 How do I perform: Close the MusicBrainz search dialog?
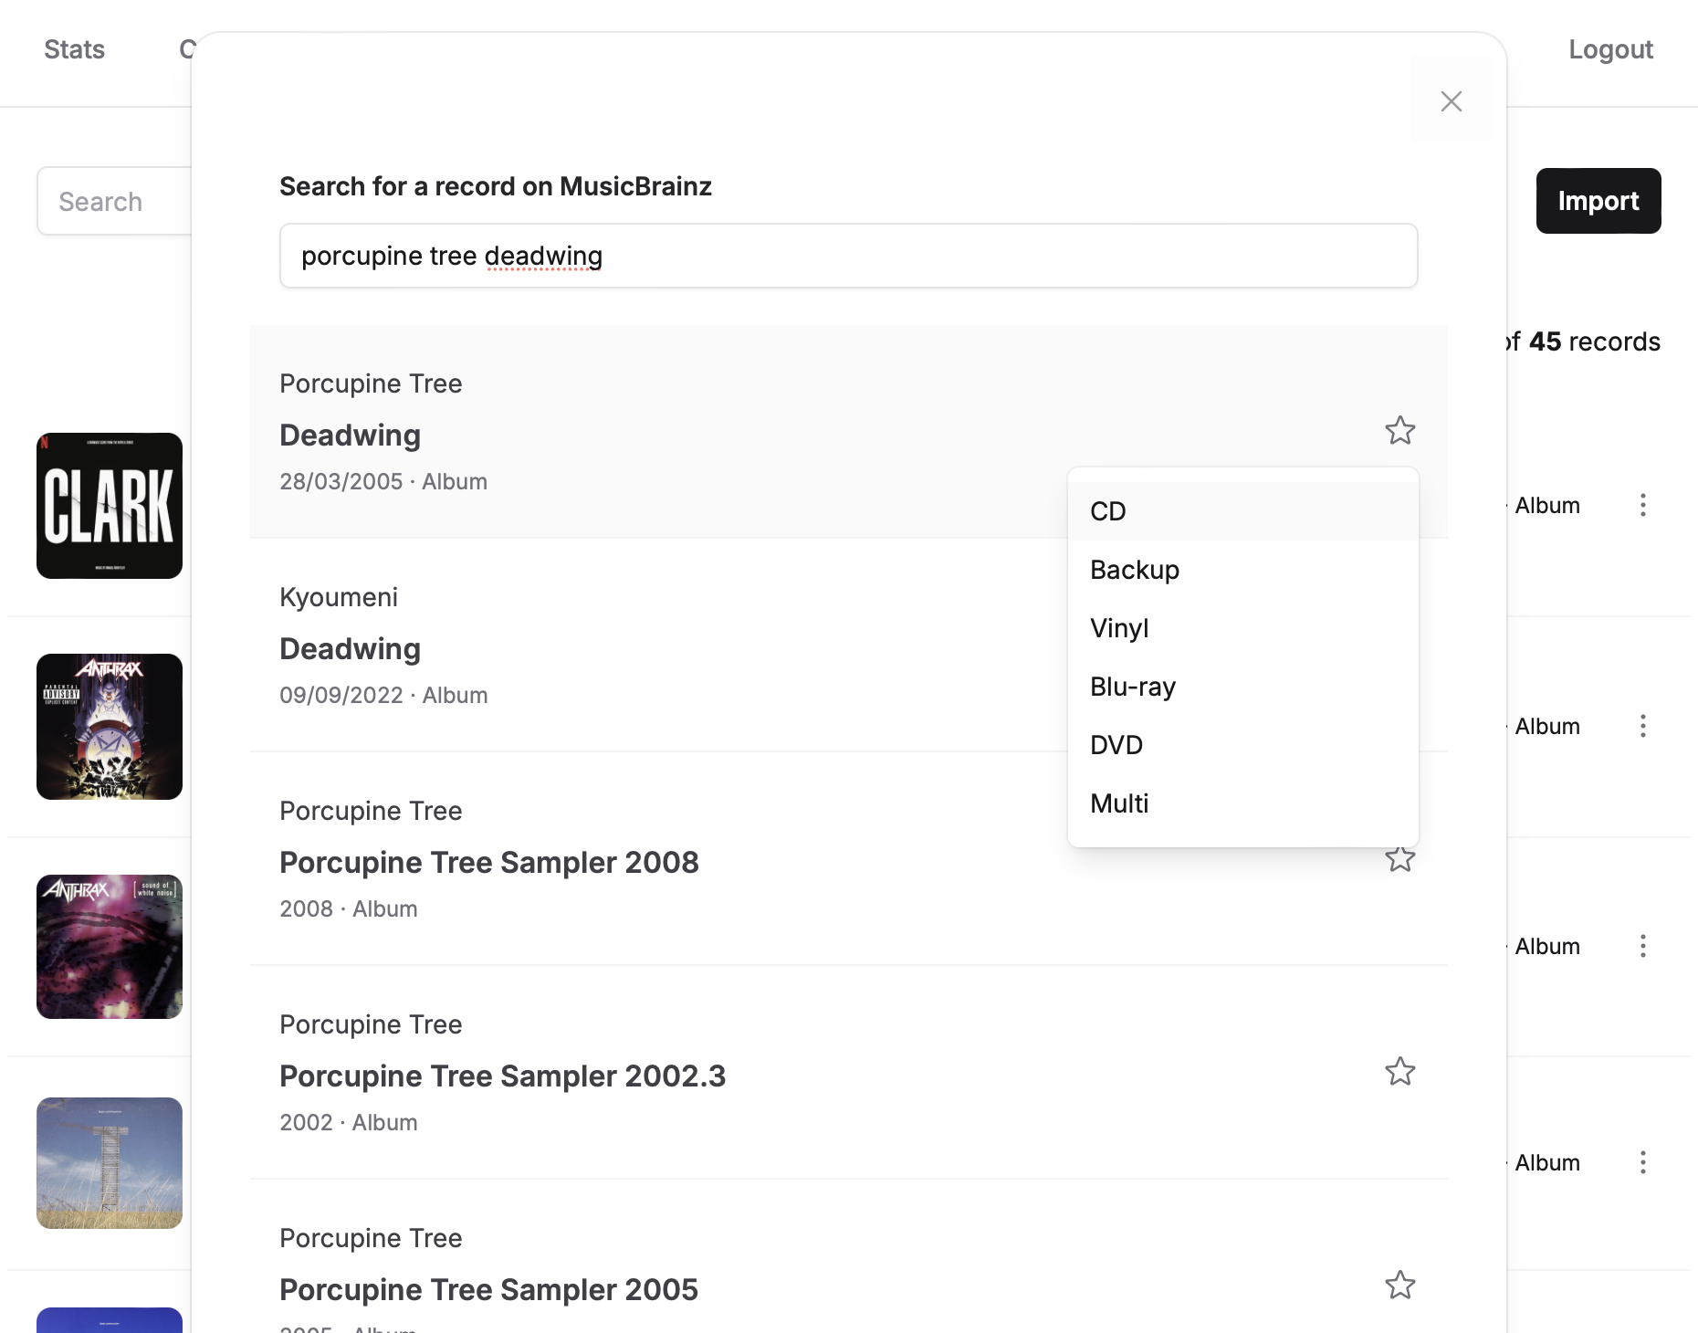pos(1451,100)
